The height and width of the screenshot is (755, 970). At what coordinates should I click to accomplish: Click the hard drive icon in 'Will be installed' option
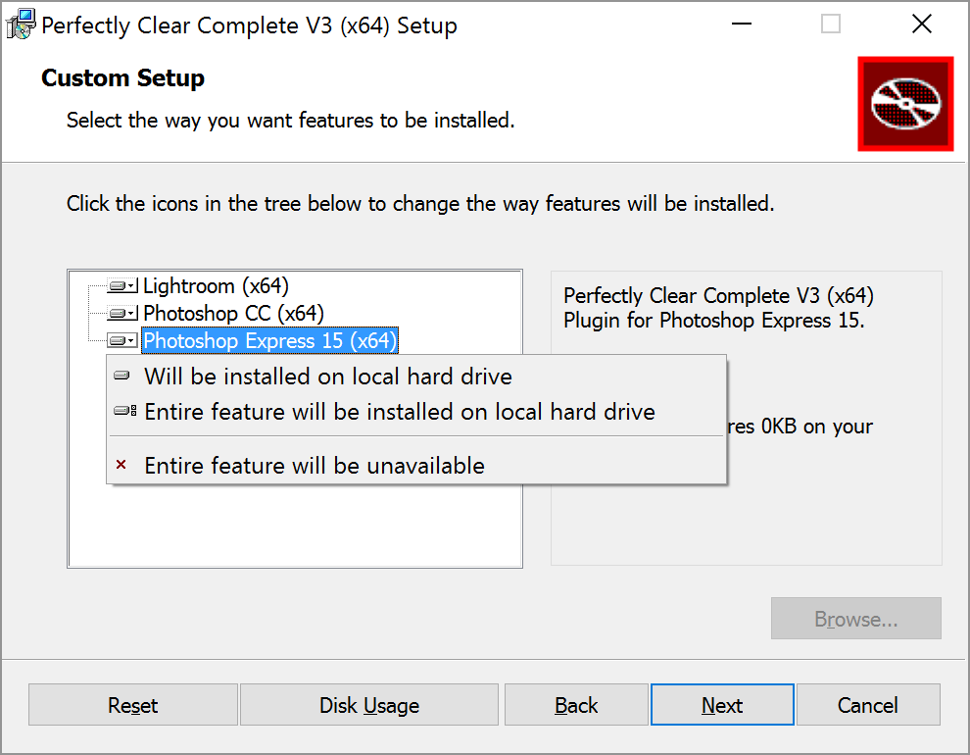click(121, 375)
